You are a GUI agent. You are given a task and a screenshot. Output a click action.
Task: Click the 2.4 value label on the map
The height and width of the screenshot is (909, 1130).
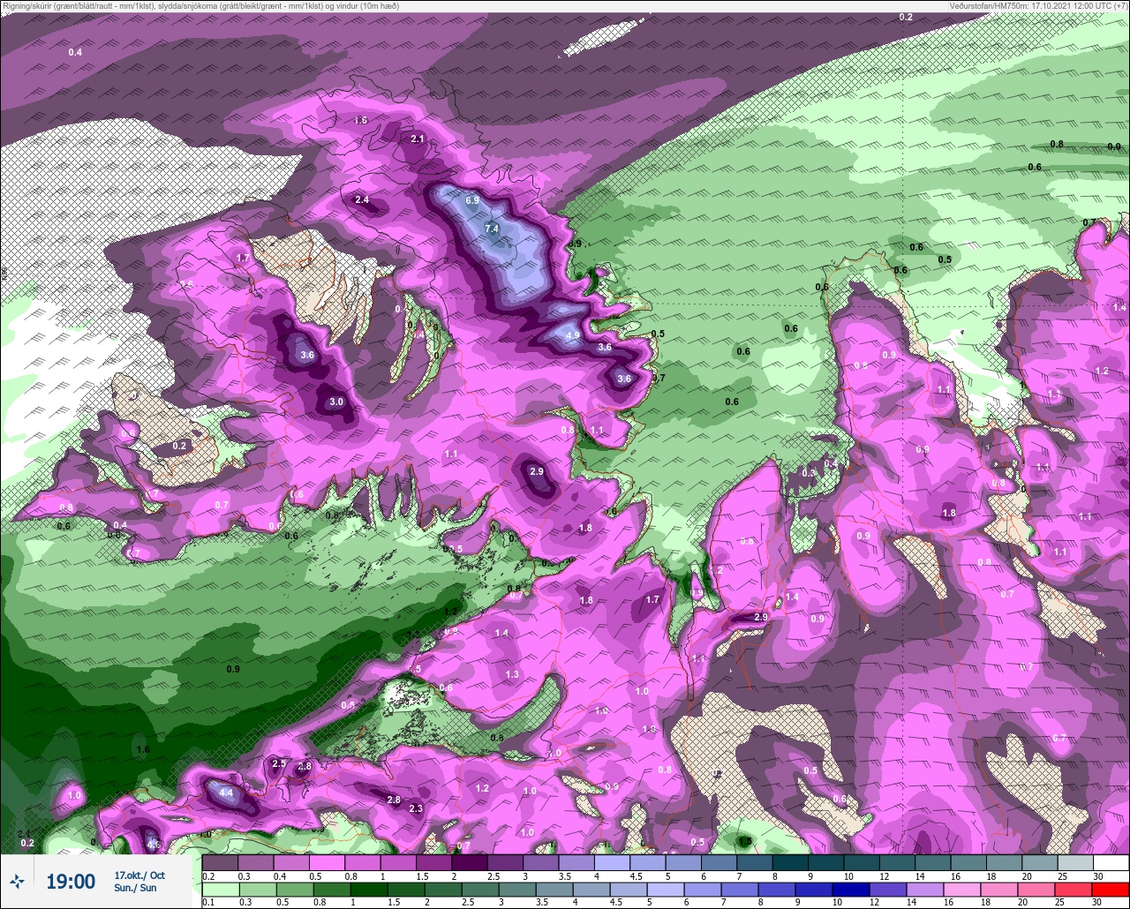(x=362, y=199)
